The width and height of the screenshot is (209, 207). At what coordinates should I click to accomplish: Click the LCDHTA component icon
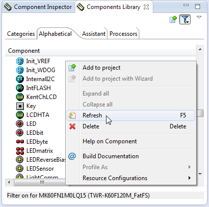[20, 115]
